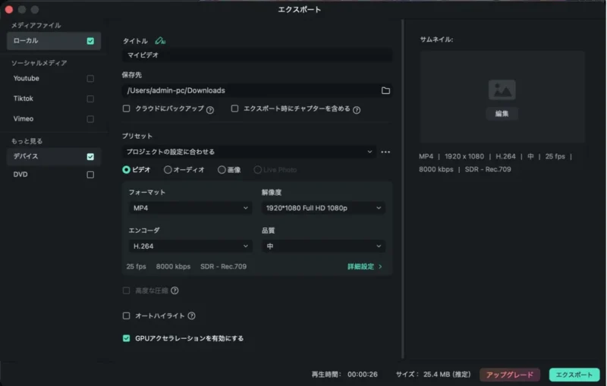This screenshot has height=386, width=607.
Task: Click the help icon next to チャプターを含める
Action: pyautogui.click(x=357, y=110)
